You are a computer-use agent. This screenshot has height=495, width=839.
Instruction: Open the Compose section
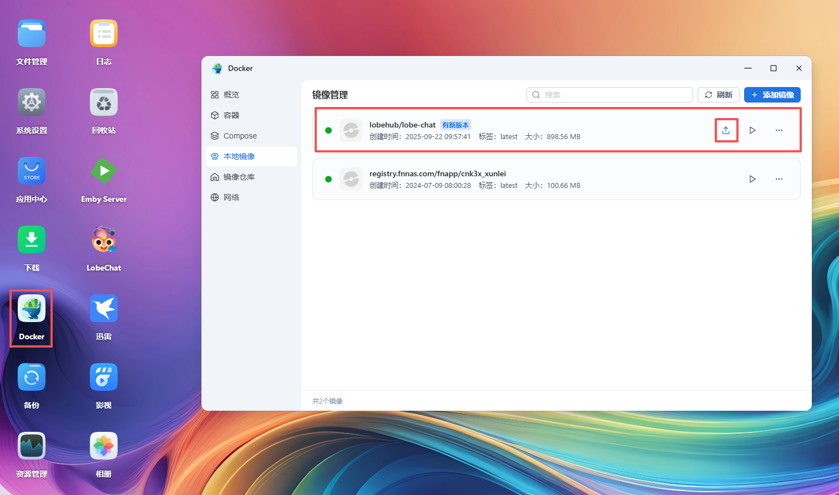251,136
